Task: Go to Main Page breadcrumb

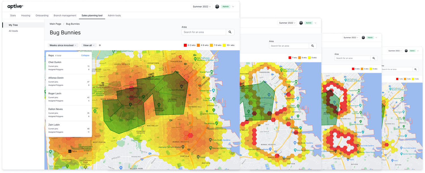Action: click(56, 24)
